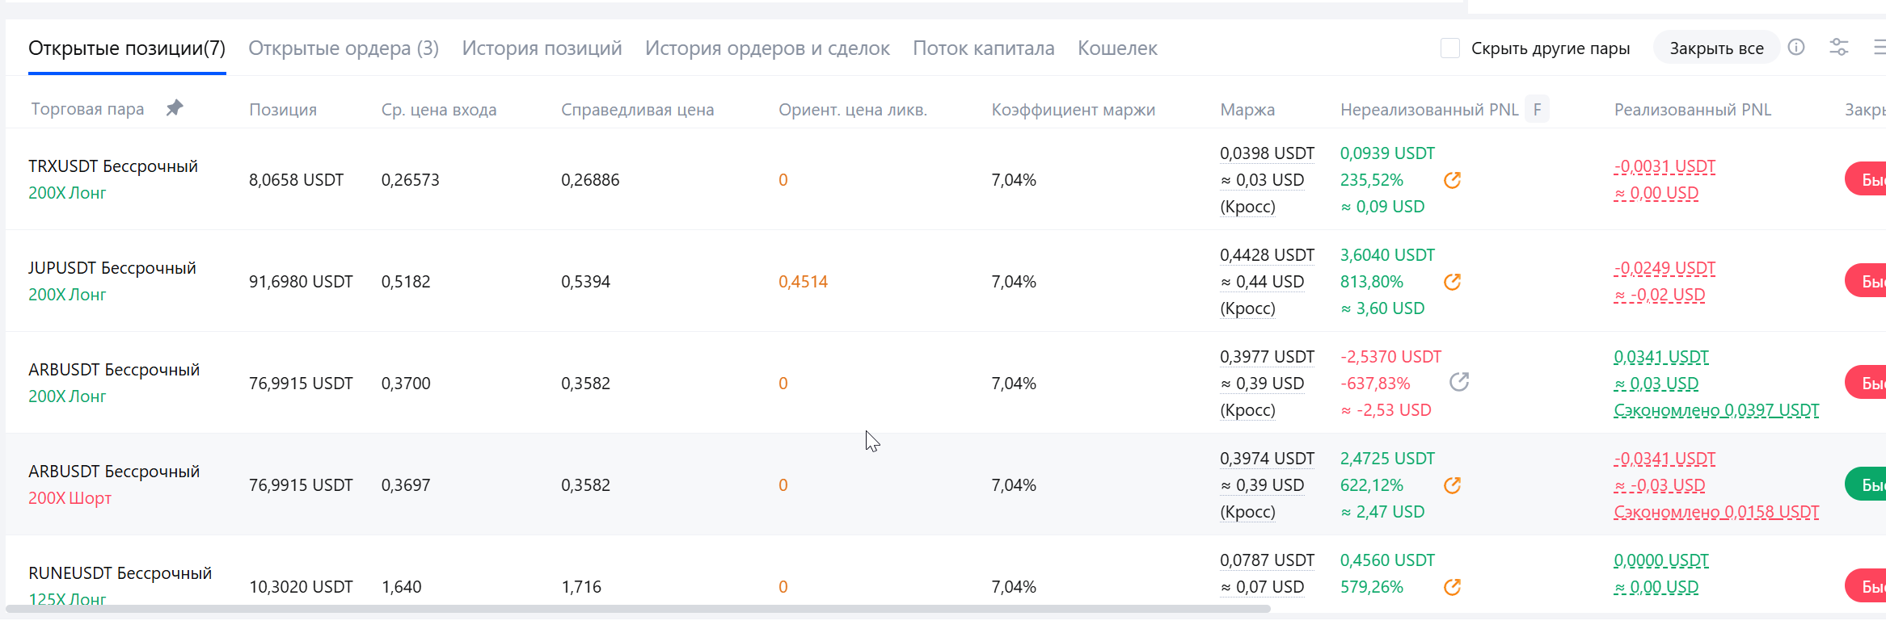The height and width of the screenshot is (629, 1886).
Task: Click the gray share icon for ARBUSDT Лонг
Action: pos(1458,382)
